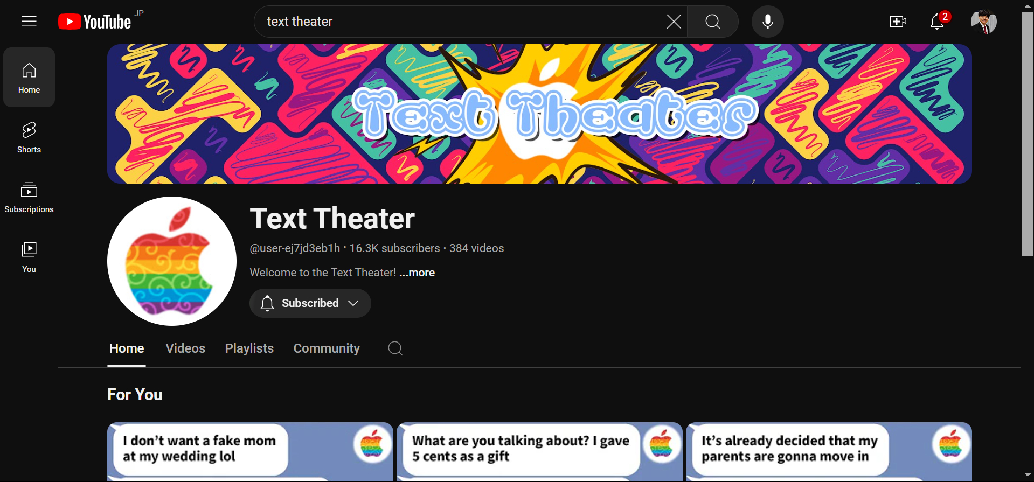1034x482 pixels.
Task: Open Subscriptions in the sidebar
Action: [x=29, y=197]
